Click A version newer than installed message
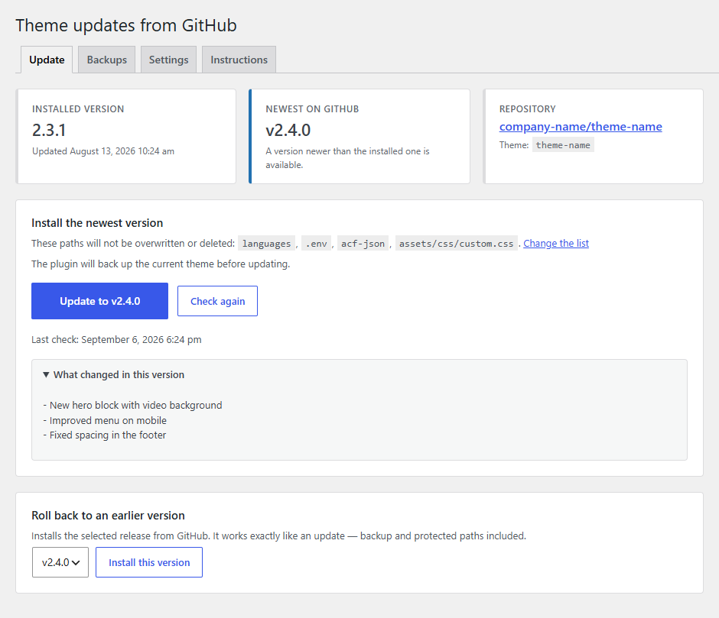The image size is (719, 618). point(347,158)
